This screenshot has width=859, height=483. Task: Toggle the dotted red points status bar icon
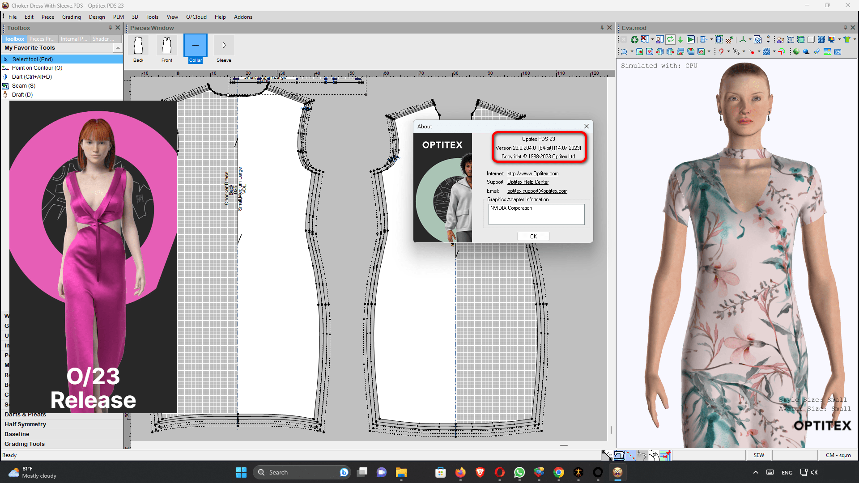pos(631,455)
